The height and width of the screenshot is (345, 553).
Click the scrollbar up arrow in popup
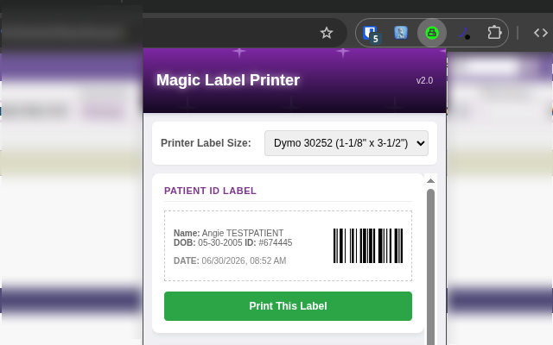(x=430, y=181)
